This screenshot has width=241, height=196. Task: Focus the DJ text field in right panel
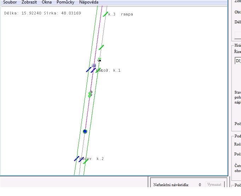(x=238, y=61)
